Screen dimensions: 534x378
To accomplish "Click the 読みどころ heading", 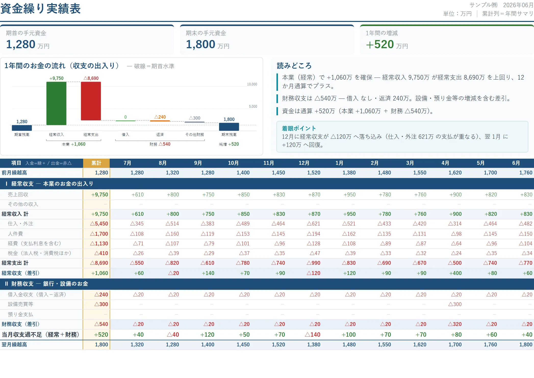I will tap(294, 66).
